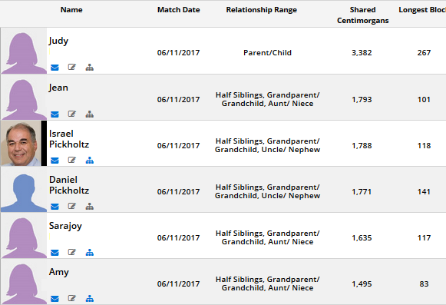Open Israel Pickholtz's family tree icon
The height and width of the screenshot is (305, 446).
(90, 161)
